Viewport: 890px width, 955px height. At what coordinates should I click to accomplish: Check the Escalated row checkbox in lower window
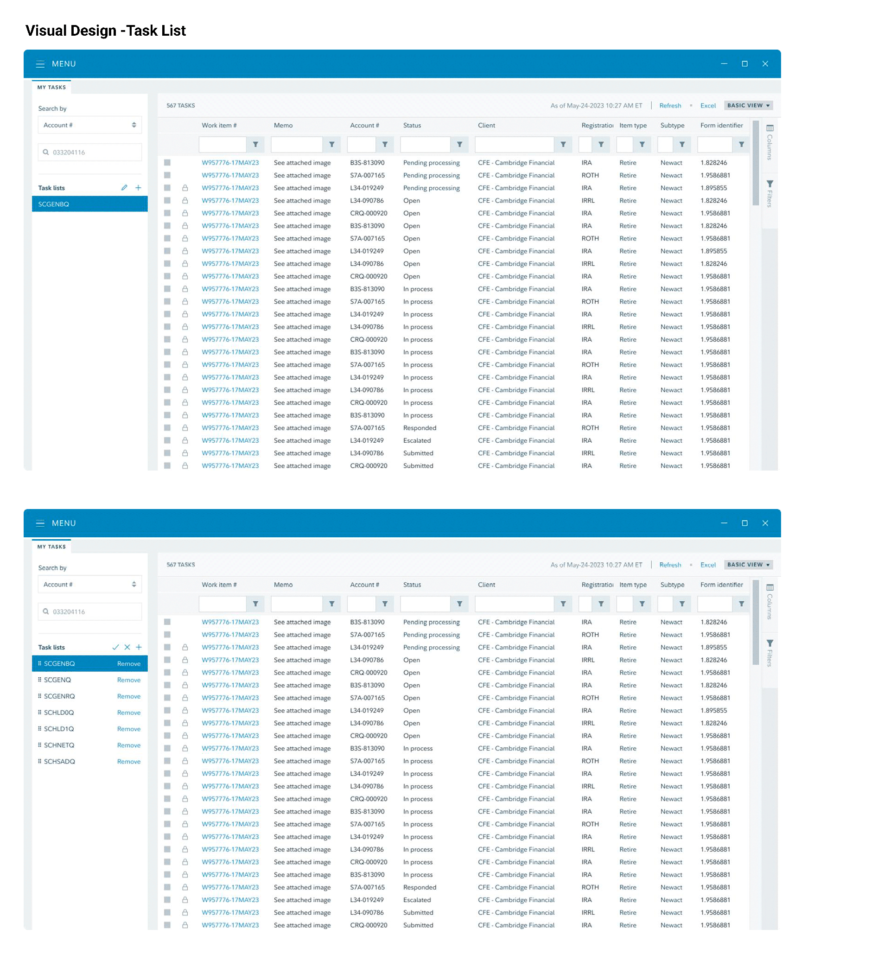pos(167,900)
